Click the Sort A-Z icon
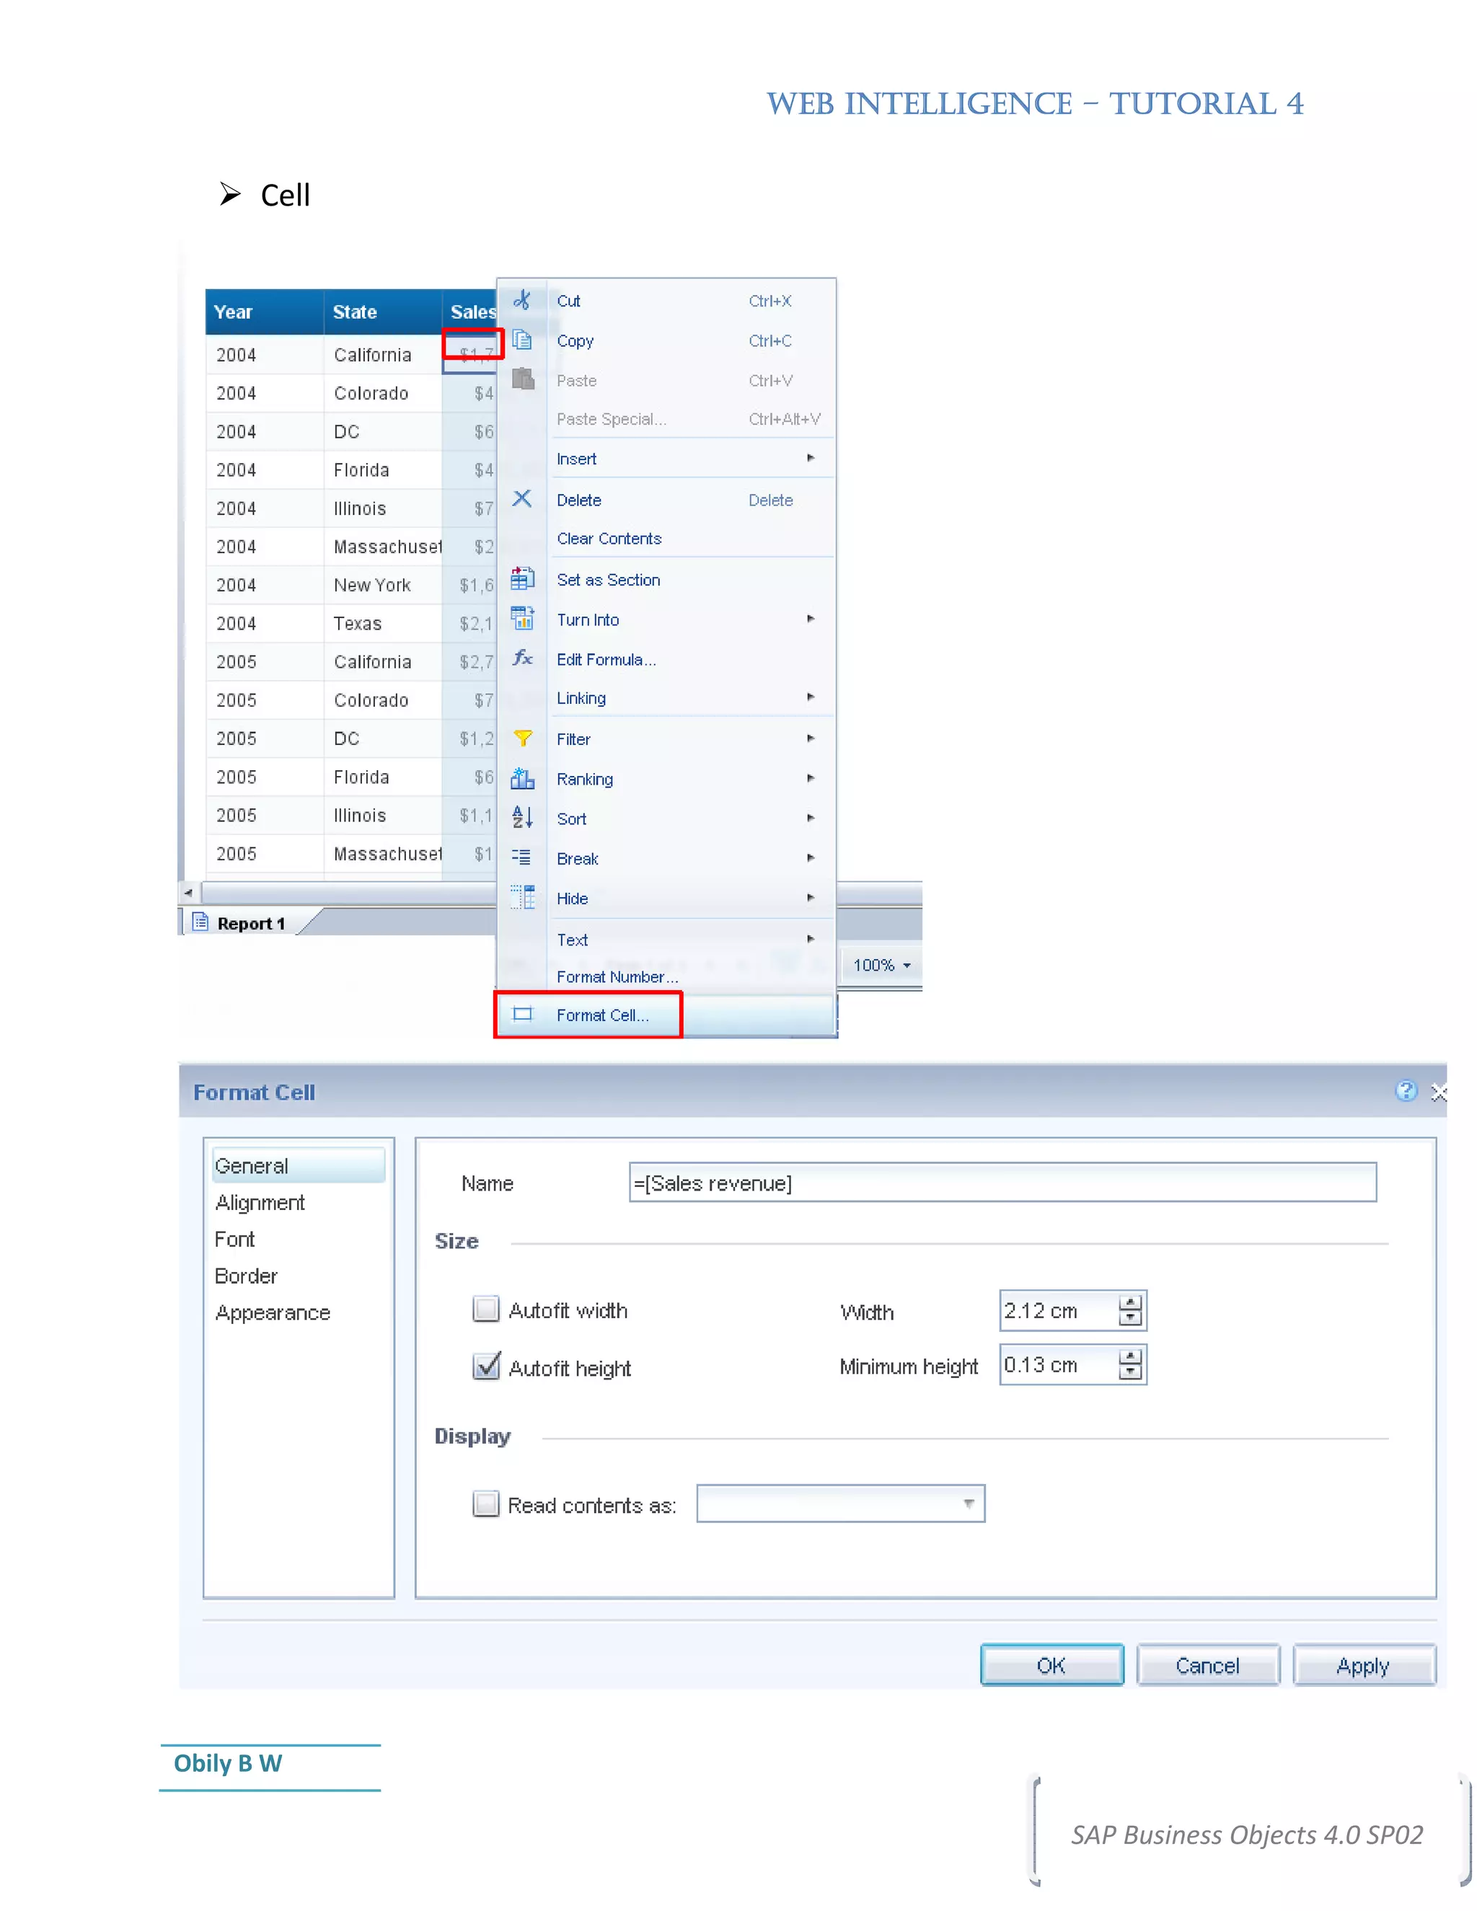The width and height of the screenshot is (1477, 1911). [522, 817]
